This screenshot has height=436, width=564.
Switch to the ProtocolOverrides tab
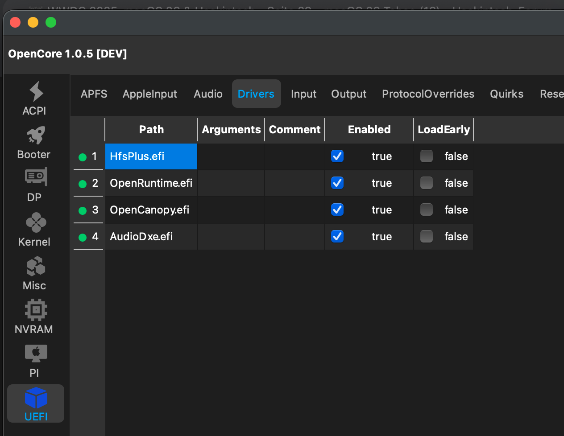pos(428,94)
